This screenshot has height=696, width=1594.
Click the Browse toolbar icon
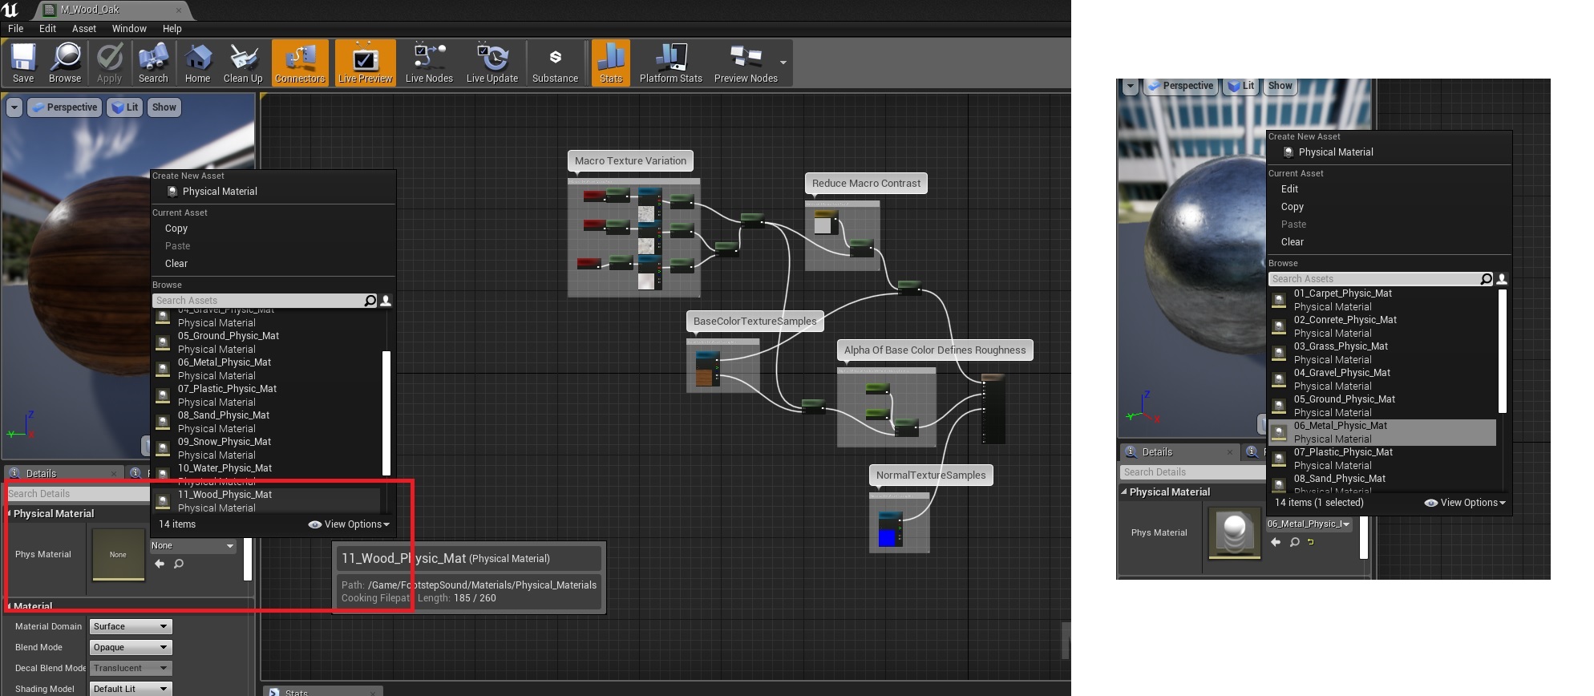(x=65, y=63)
